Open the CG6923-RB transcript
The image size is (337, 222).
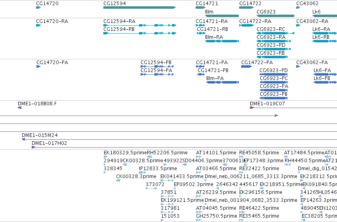272,57
